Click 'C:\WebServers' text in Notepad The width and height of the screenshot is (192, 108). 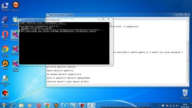[131, 27]
